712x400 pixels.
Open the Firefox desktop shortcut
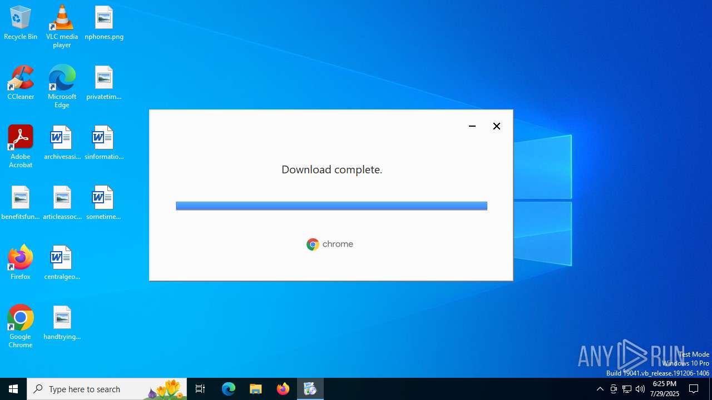point(21,262)
